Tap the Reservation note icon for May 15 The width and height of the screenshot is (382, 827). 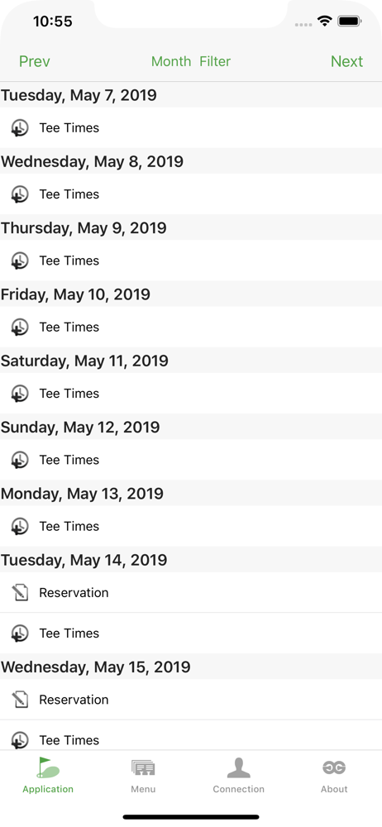pyautogui.click(x=20, y=700)
